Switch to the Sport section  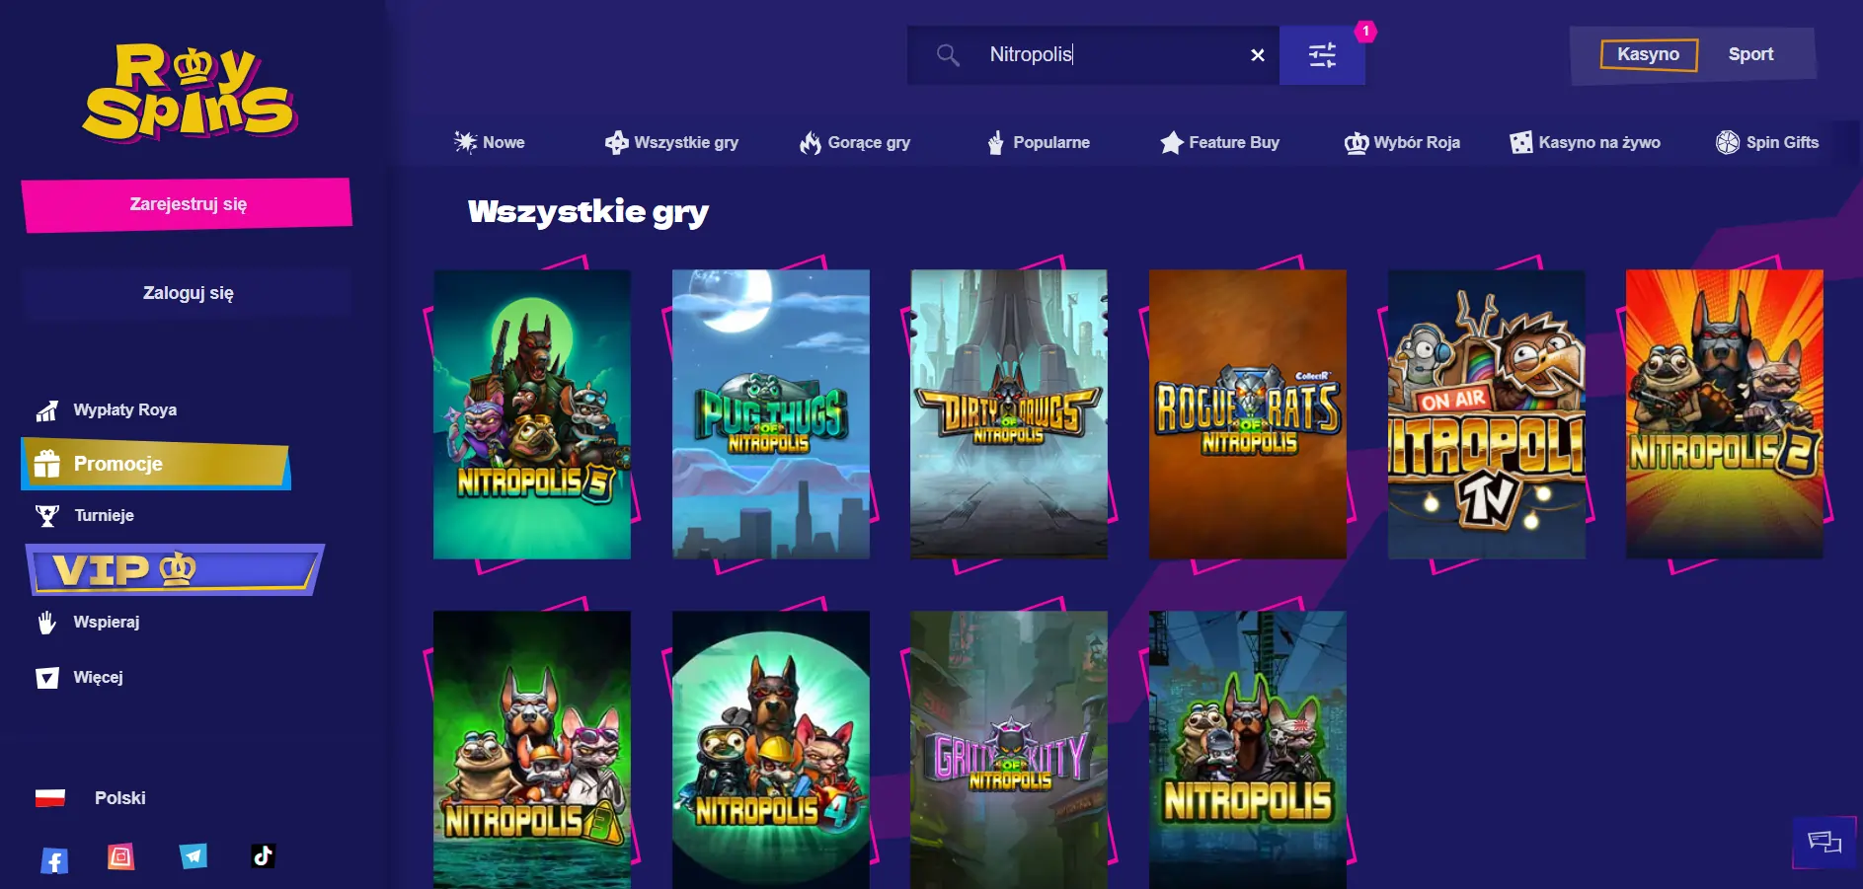1750,54
